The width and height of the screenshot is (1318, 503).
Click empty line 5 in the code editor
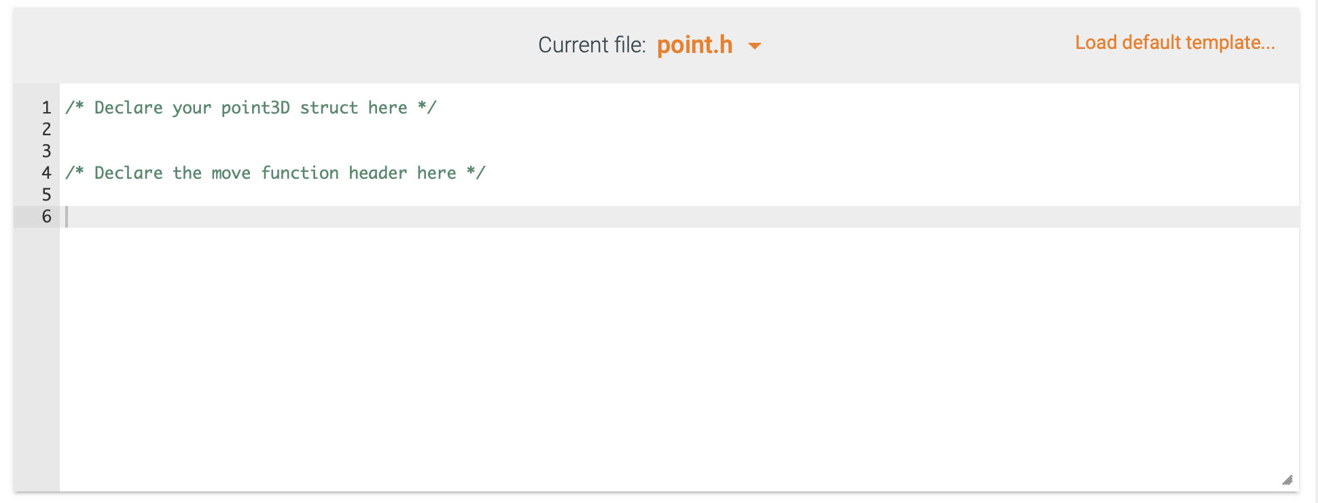(x=272, y=194)
